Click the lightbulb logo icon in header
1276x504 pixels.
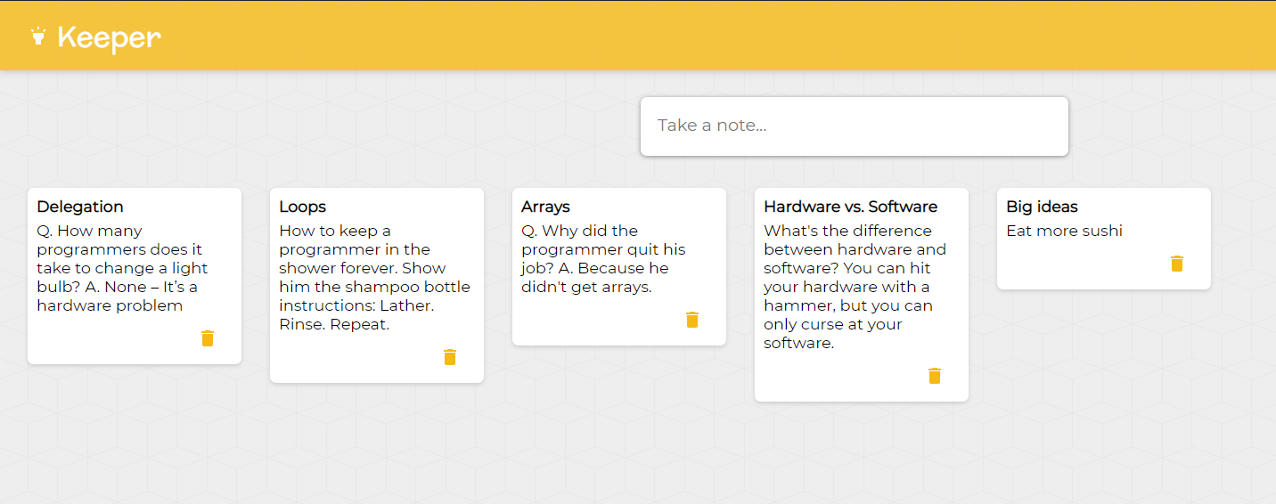click(37, 37)
